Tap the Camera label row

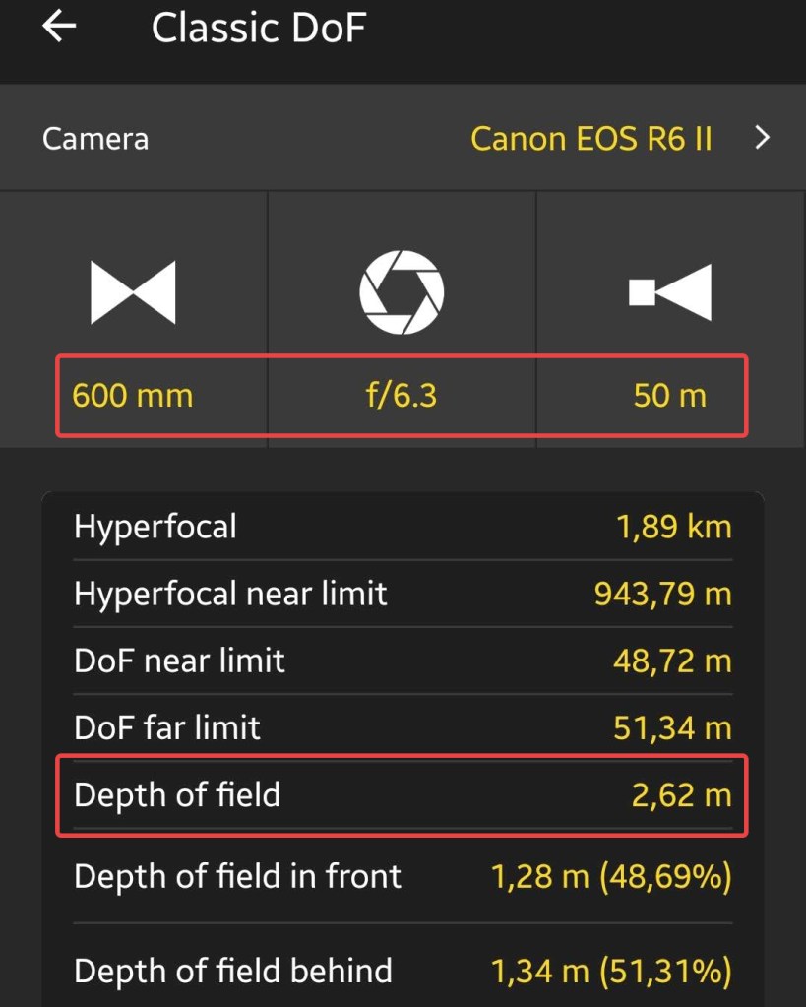coord(95,138)
